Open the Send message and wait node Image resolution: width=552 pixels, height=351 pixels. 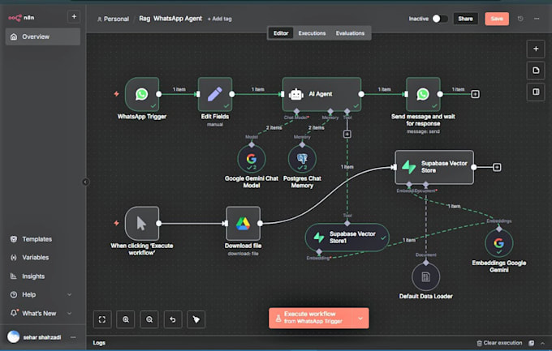point(423,94)
